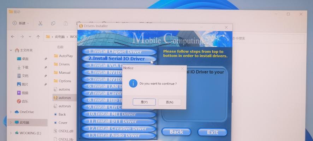This screenshot has width=313, height=141.
Task: Close the Drivers Installer window
Action: [226, 27]
